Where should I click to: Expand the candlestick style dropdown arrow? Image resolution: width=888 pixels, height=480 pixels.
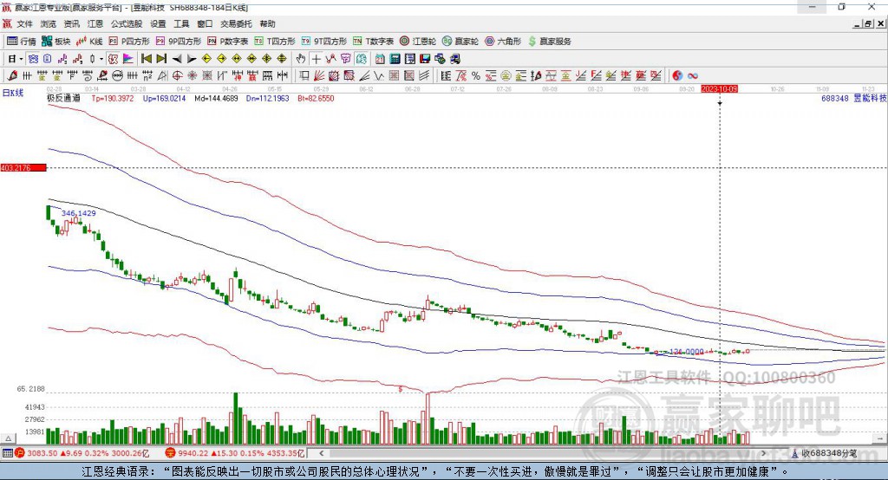pyautogui.click(x=101, y=59)
